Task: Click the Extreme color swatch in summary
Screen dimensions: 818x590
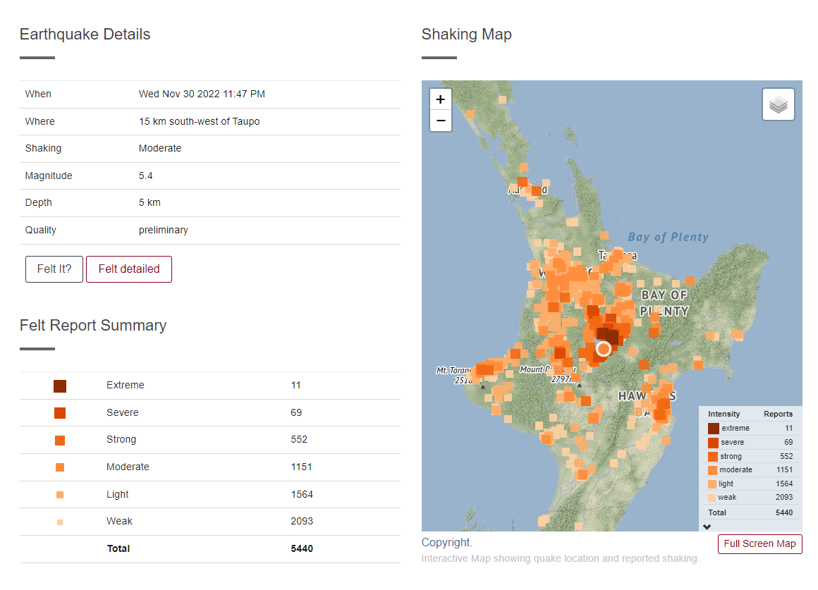Action: tap(60, 386)
